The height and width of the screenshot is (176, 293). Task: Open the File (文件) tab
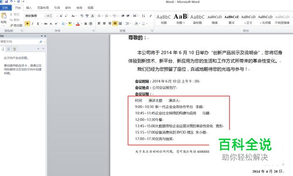[5, 8]
